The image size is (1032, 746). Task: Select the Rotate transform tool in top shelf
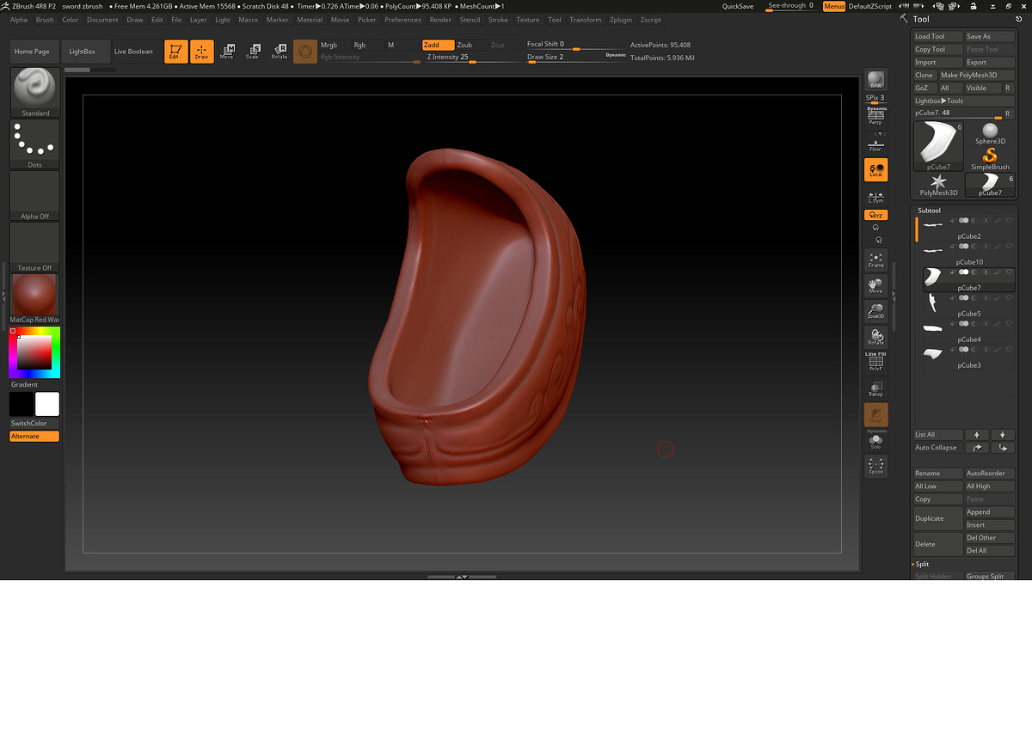[x=279, y=52]
